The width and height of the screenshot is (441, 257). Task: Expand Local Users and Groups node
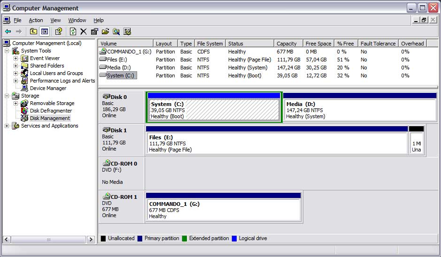click(16, 73)
